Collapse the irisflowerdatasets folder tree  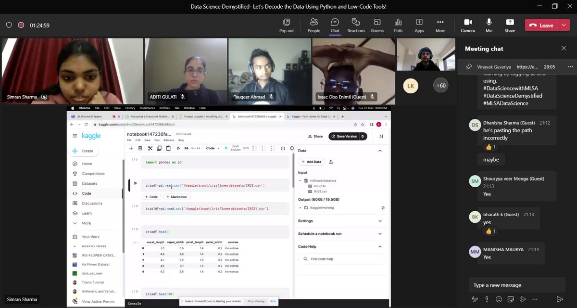[301, 180]
